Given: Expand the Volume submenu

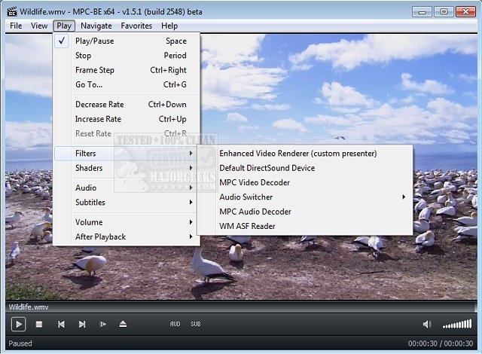Looking at the screenshot, I should tap(127, 222).
